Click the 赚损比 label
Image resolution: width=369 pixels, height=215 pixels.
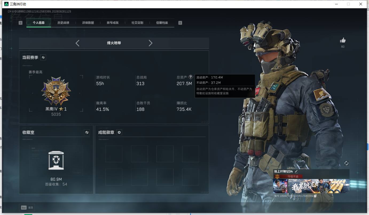182,103
